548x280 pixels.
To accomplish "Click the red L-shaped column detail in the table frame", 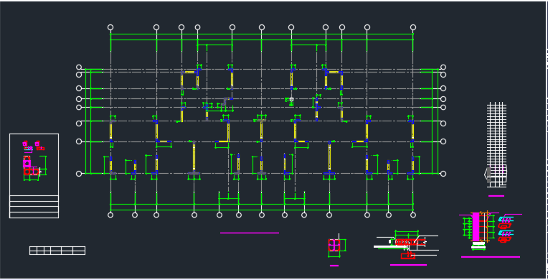I will coord(31,166).
